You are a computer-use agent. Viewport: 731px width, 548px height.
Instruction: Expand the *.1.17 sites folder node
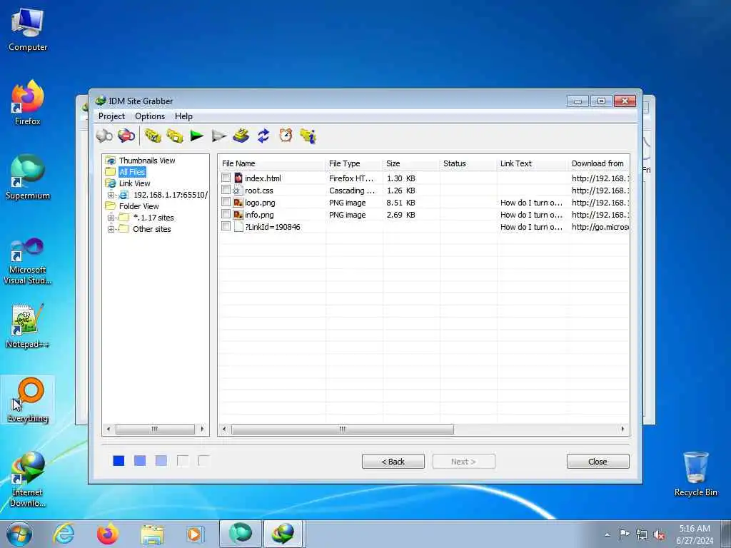[111, 218]
